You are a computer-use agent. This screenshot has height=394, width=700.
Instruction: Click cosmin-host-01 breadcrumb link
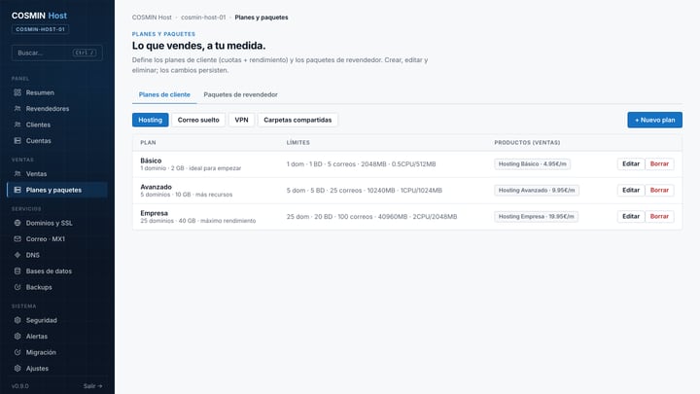point(203,18)
